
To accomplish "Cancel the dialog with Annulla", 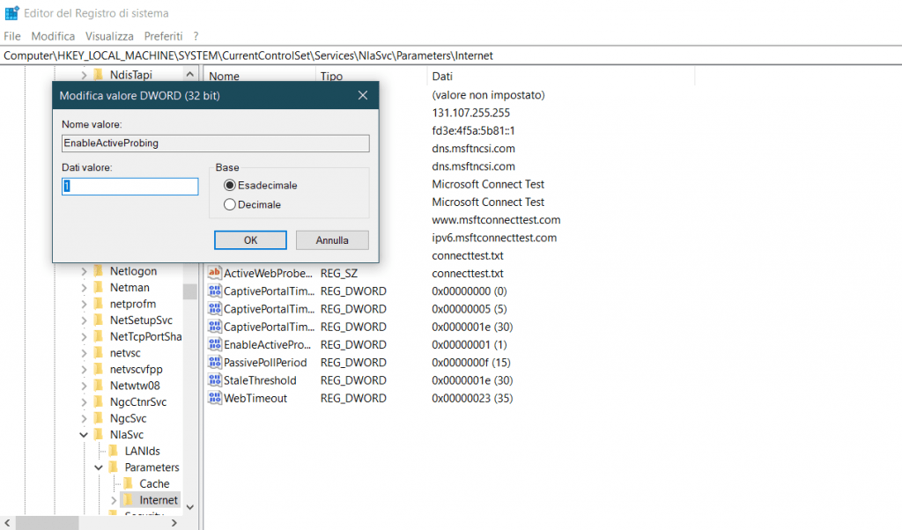I will [x=332, y=240].
